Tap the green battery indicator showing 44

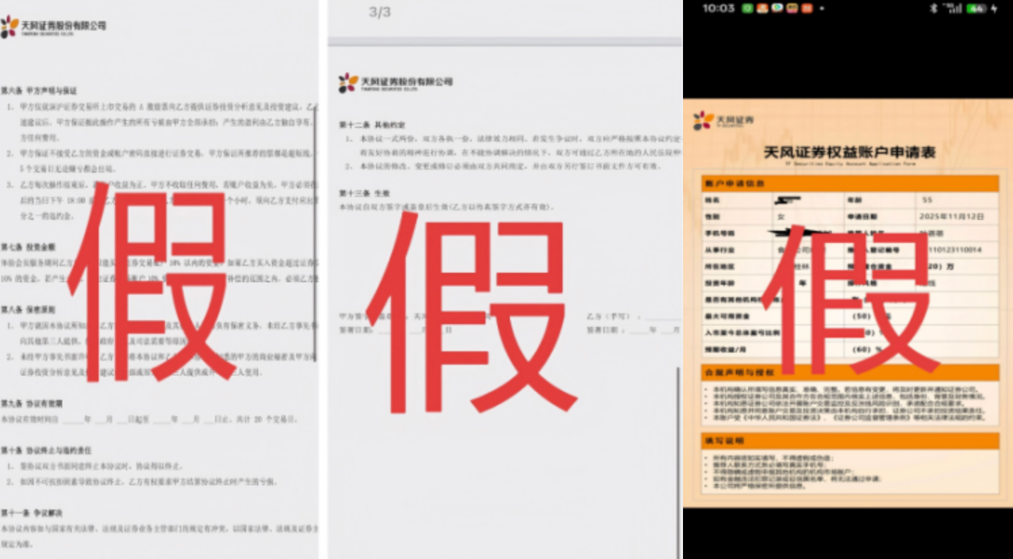point(976,9)
